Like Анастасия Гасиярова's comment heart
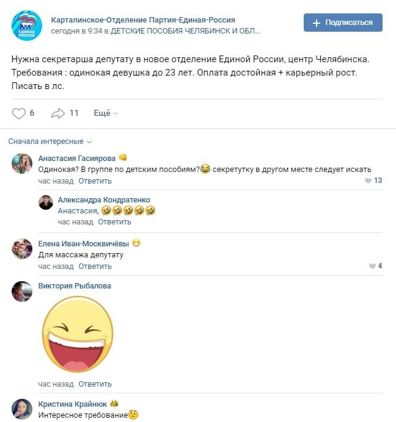396x422 pixels. click(368, 181)
